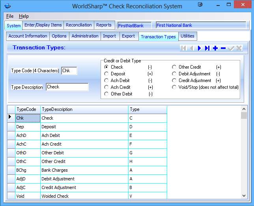This screenshot has height=206, width=254.
Task: Select the Ach Debit radio button
Action: coord(106,81)
